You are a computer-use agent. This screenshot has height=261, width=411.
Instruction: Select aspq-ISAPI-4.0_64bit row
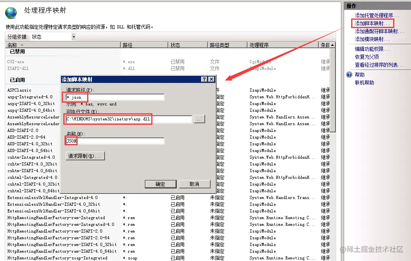click(31, 110)
